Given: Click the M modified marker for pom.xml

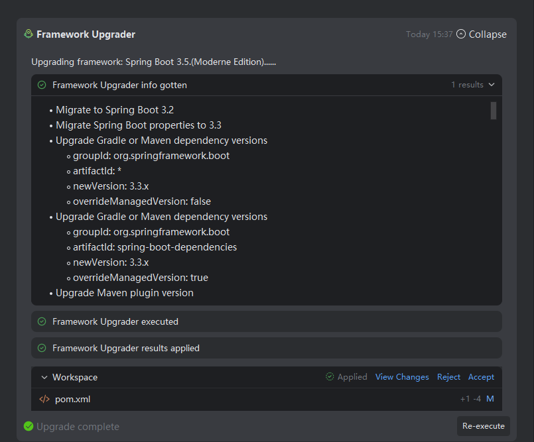Looking at the screenshot, I should [x=490, y=399].
